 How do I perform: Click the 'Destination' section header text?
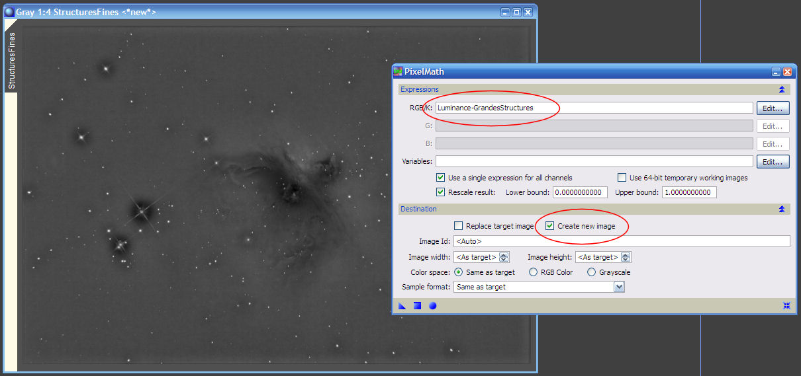point(418,209)
